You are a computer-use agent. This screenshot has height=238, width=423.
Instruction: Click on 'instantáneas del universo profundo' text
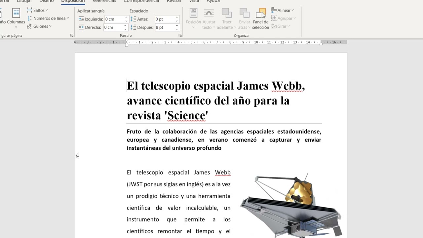click(174, 148)
